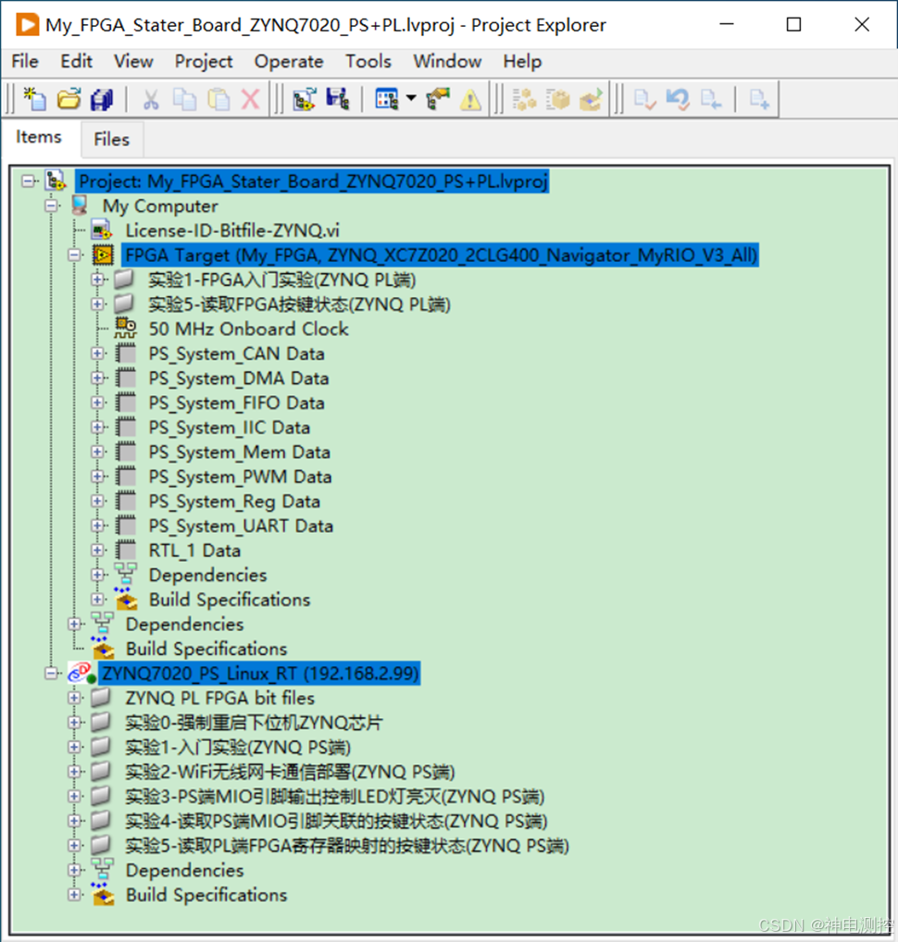Open the Tools menu
898x942 pixels.
pyautogui.click(x=368, y=61)
